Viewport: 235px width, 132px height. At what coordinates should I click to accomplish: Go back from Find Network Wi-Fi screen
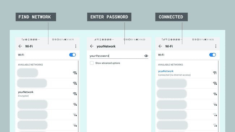pyautogui.click(x=20, y=46)
